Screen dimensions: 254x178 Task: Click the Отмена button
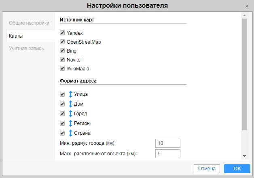(207, 168)
